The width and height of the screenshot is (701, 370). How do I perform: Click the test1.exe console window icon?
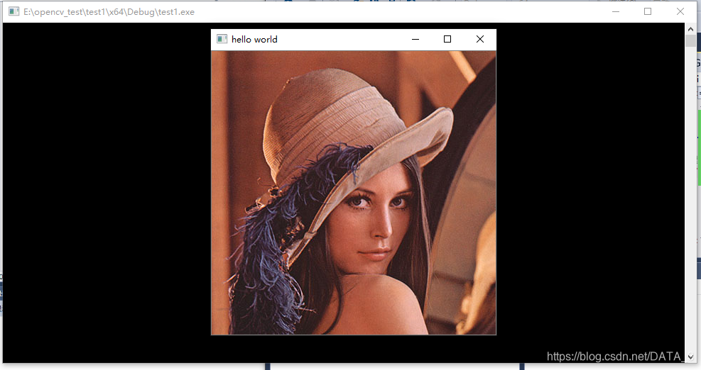coord(13,11)
